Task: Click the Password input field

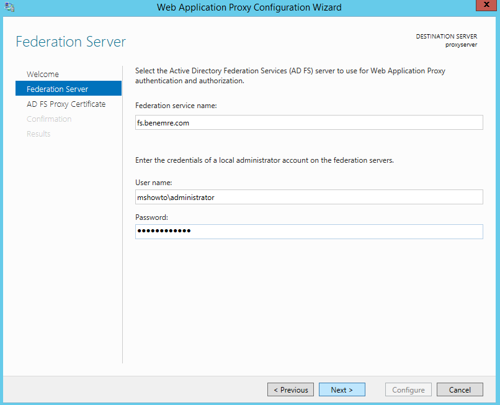Action: tap(309, 232)
